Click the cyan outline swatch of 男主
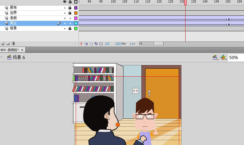Screen dimensions: 244x145 (x=76, y=23)
